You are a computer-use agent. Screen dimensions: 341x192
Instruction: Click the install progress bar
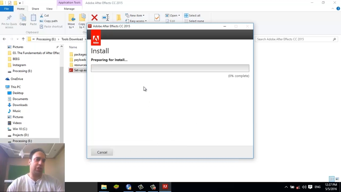coord(170,68)
